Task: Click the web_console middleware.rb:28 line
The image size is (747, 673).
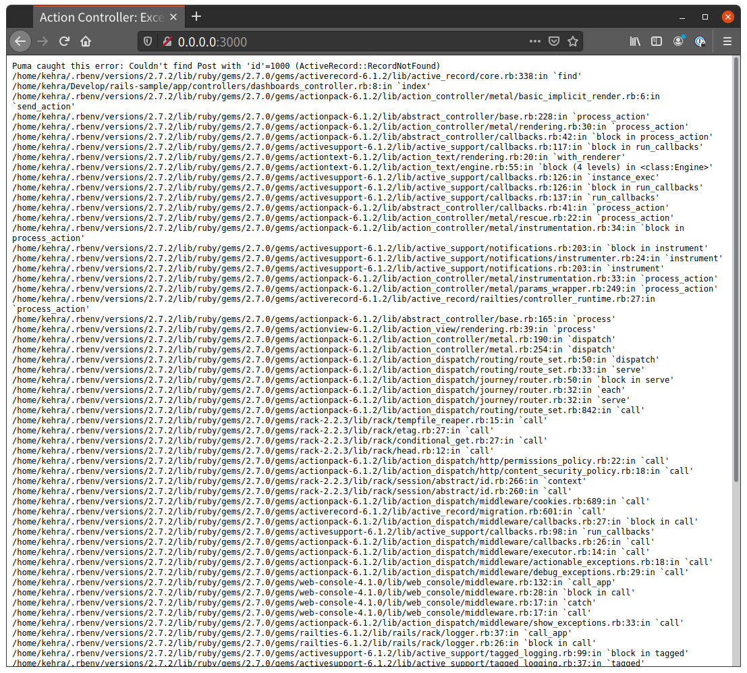Action: (324, 593)
